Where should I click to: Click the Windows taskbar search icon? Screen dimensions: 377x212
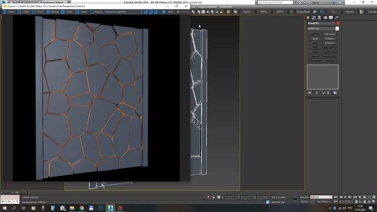(14, 208)
